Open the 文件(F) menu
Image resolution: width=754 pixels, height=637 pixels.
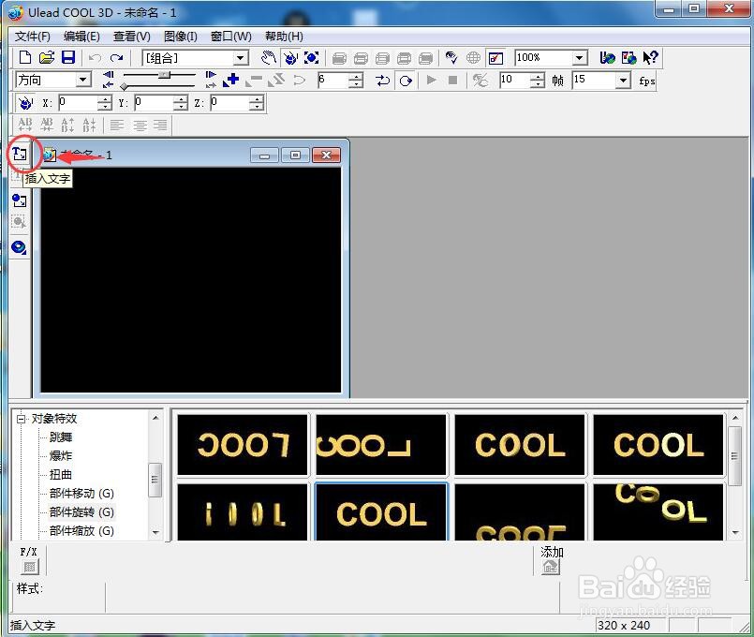32,37
